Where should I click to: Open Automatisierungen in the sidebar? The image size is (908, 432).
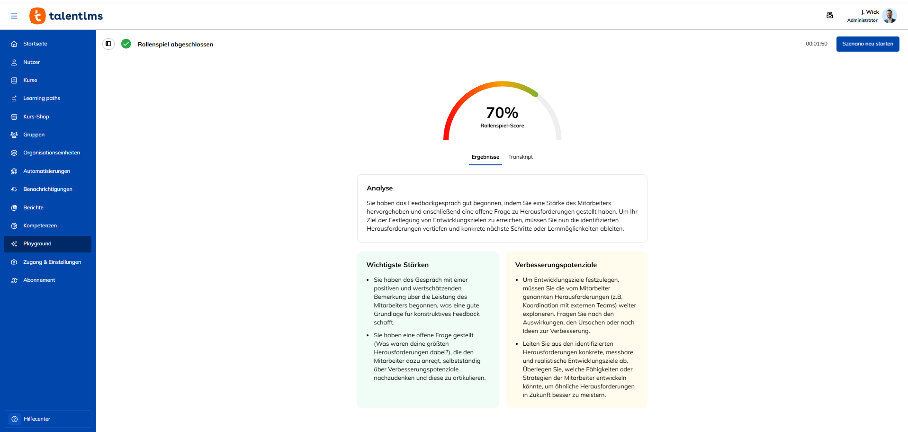click(x=47, y=171)
